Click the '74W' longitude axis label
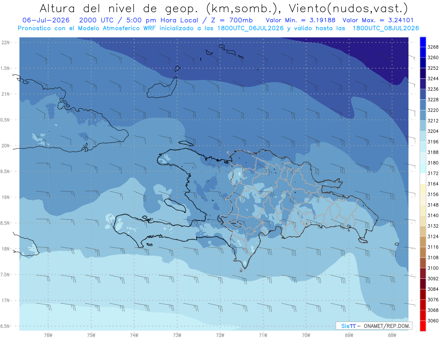 coord(134,335)
